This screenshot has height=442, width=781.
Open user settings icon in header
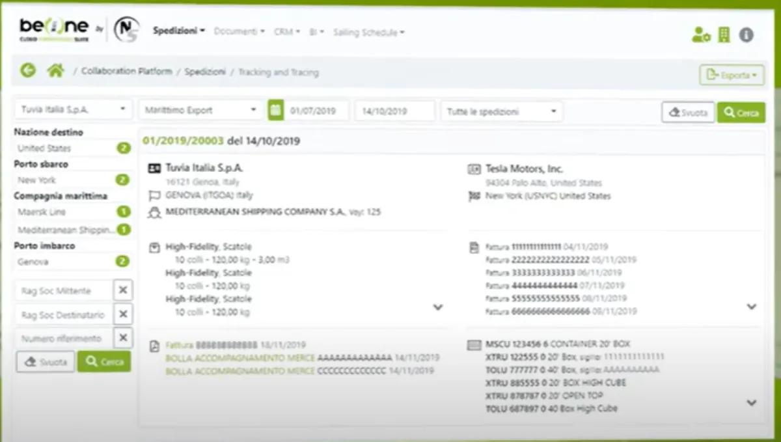[x=700, y=35]
